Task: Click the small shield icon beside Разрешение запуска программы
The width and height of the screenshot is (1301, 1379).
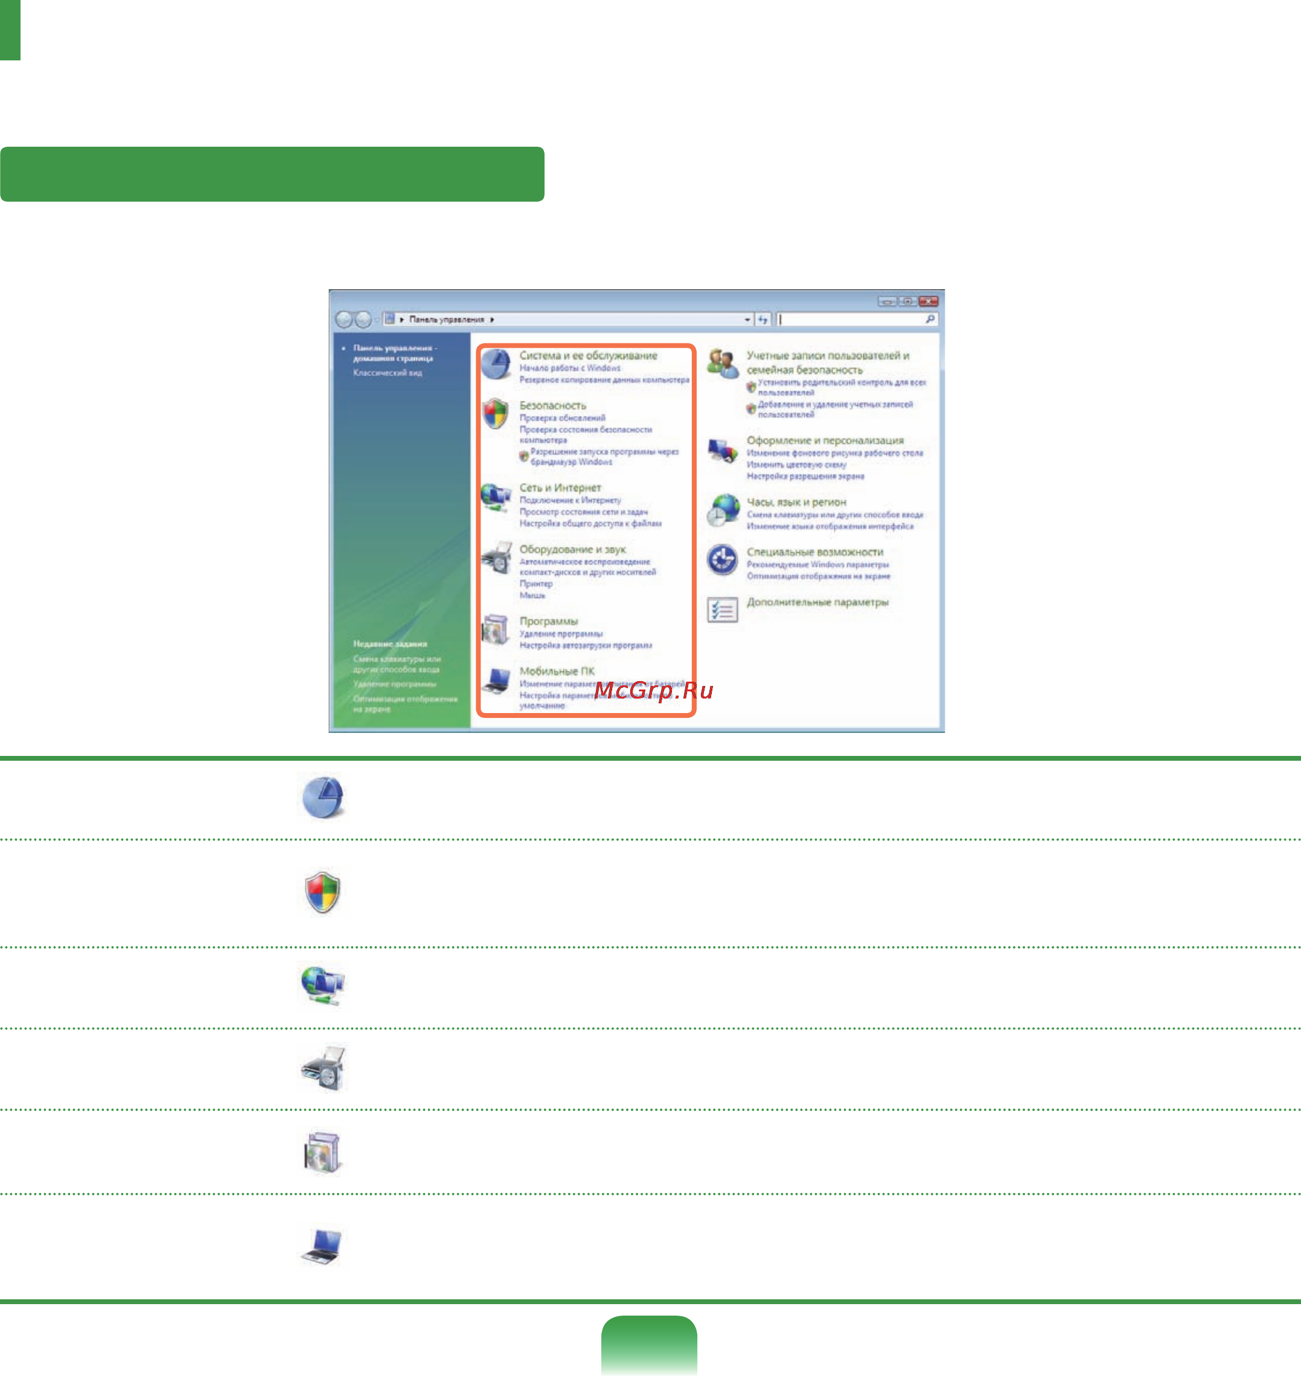Action: tap(524, 456)
